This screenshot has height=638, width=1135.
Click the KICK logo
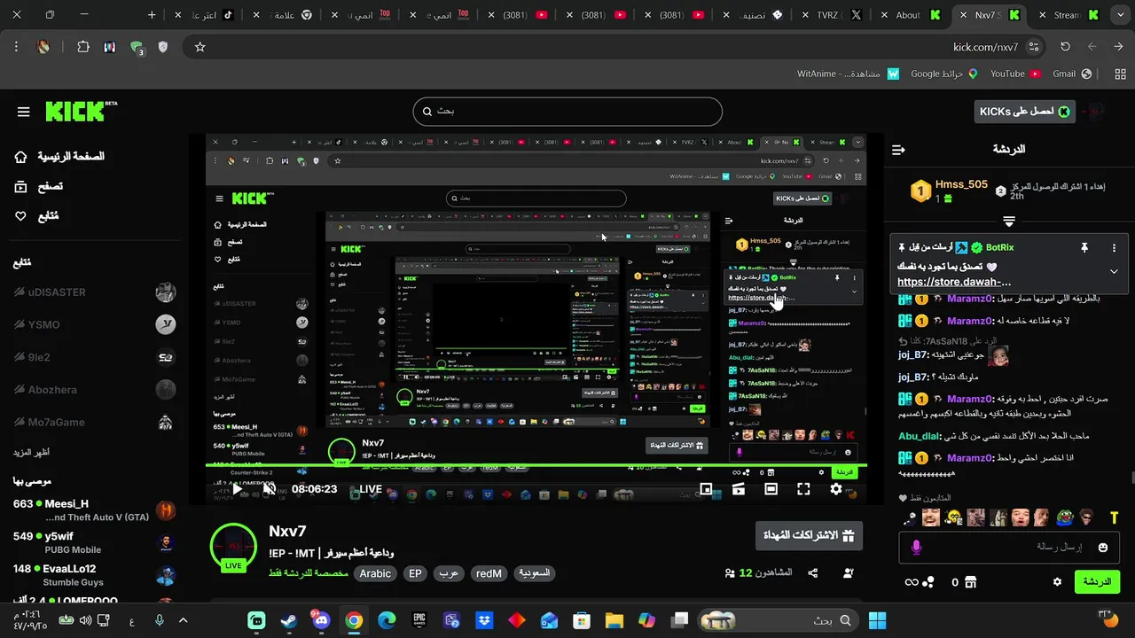point(81,112)
